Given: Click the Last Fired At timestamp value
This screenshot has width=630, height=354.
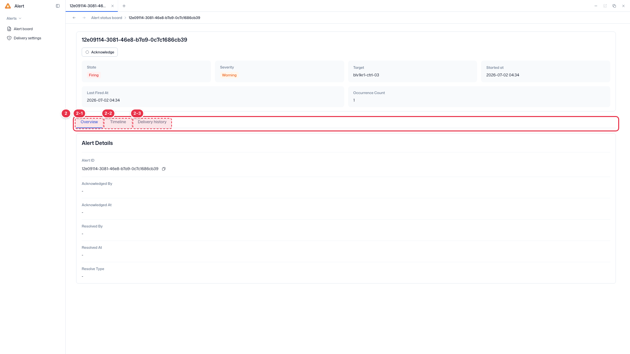Looking at the screenshot, I should click(x=103, y=100).
